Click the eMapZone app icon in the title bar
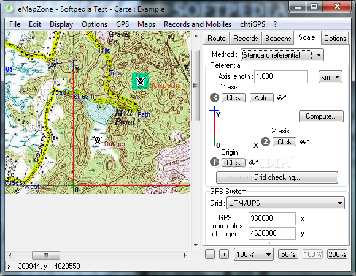Image resolution: width=356 pixels, height=276 pixels. click(9, 9)
